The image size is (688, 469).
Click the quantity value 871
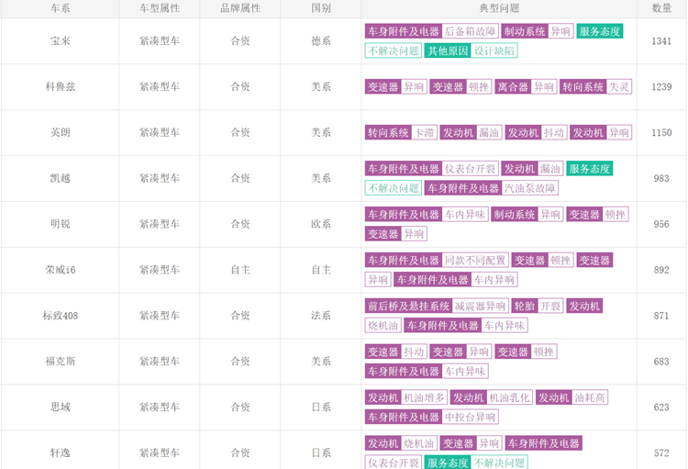click(x=661, y=316)
